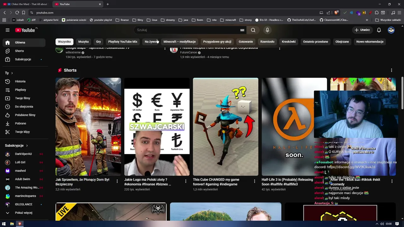Open Twoje klipy clips

click(24, 132)
